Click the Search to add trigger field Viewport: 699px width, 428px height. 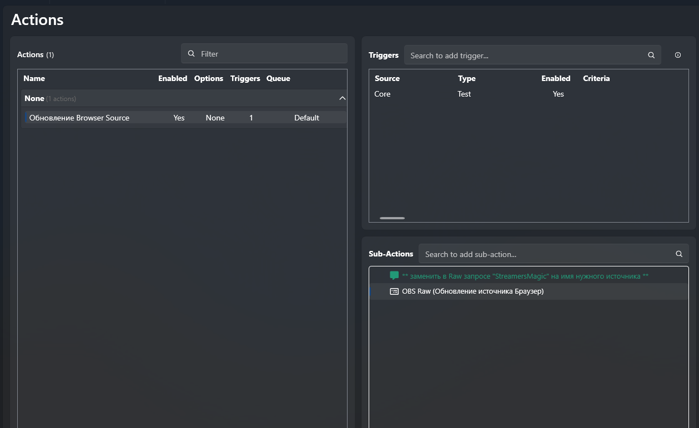tap(525, 56)
